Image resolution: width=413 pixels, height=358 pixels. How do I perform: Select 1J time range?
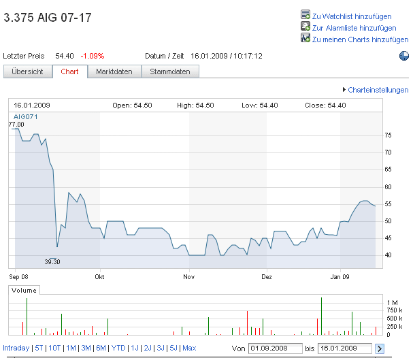click(x=135, y=348)
